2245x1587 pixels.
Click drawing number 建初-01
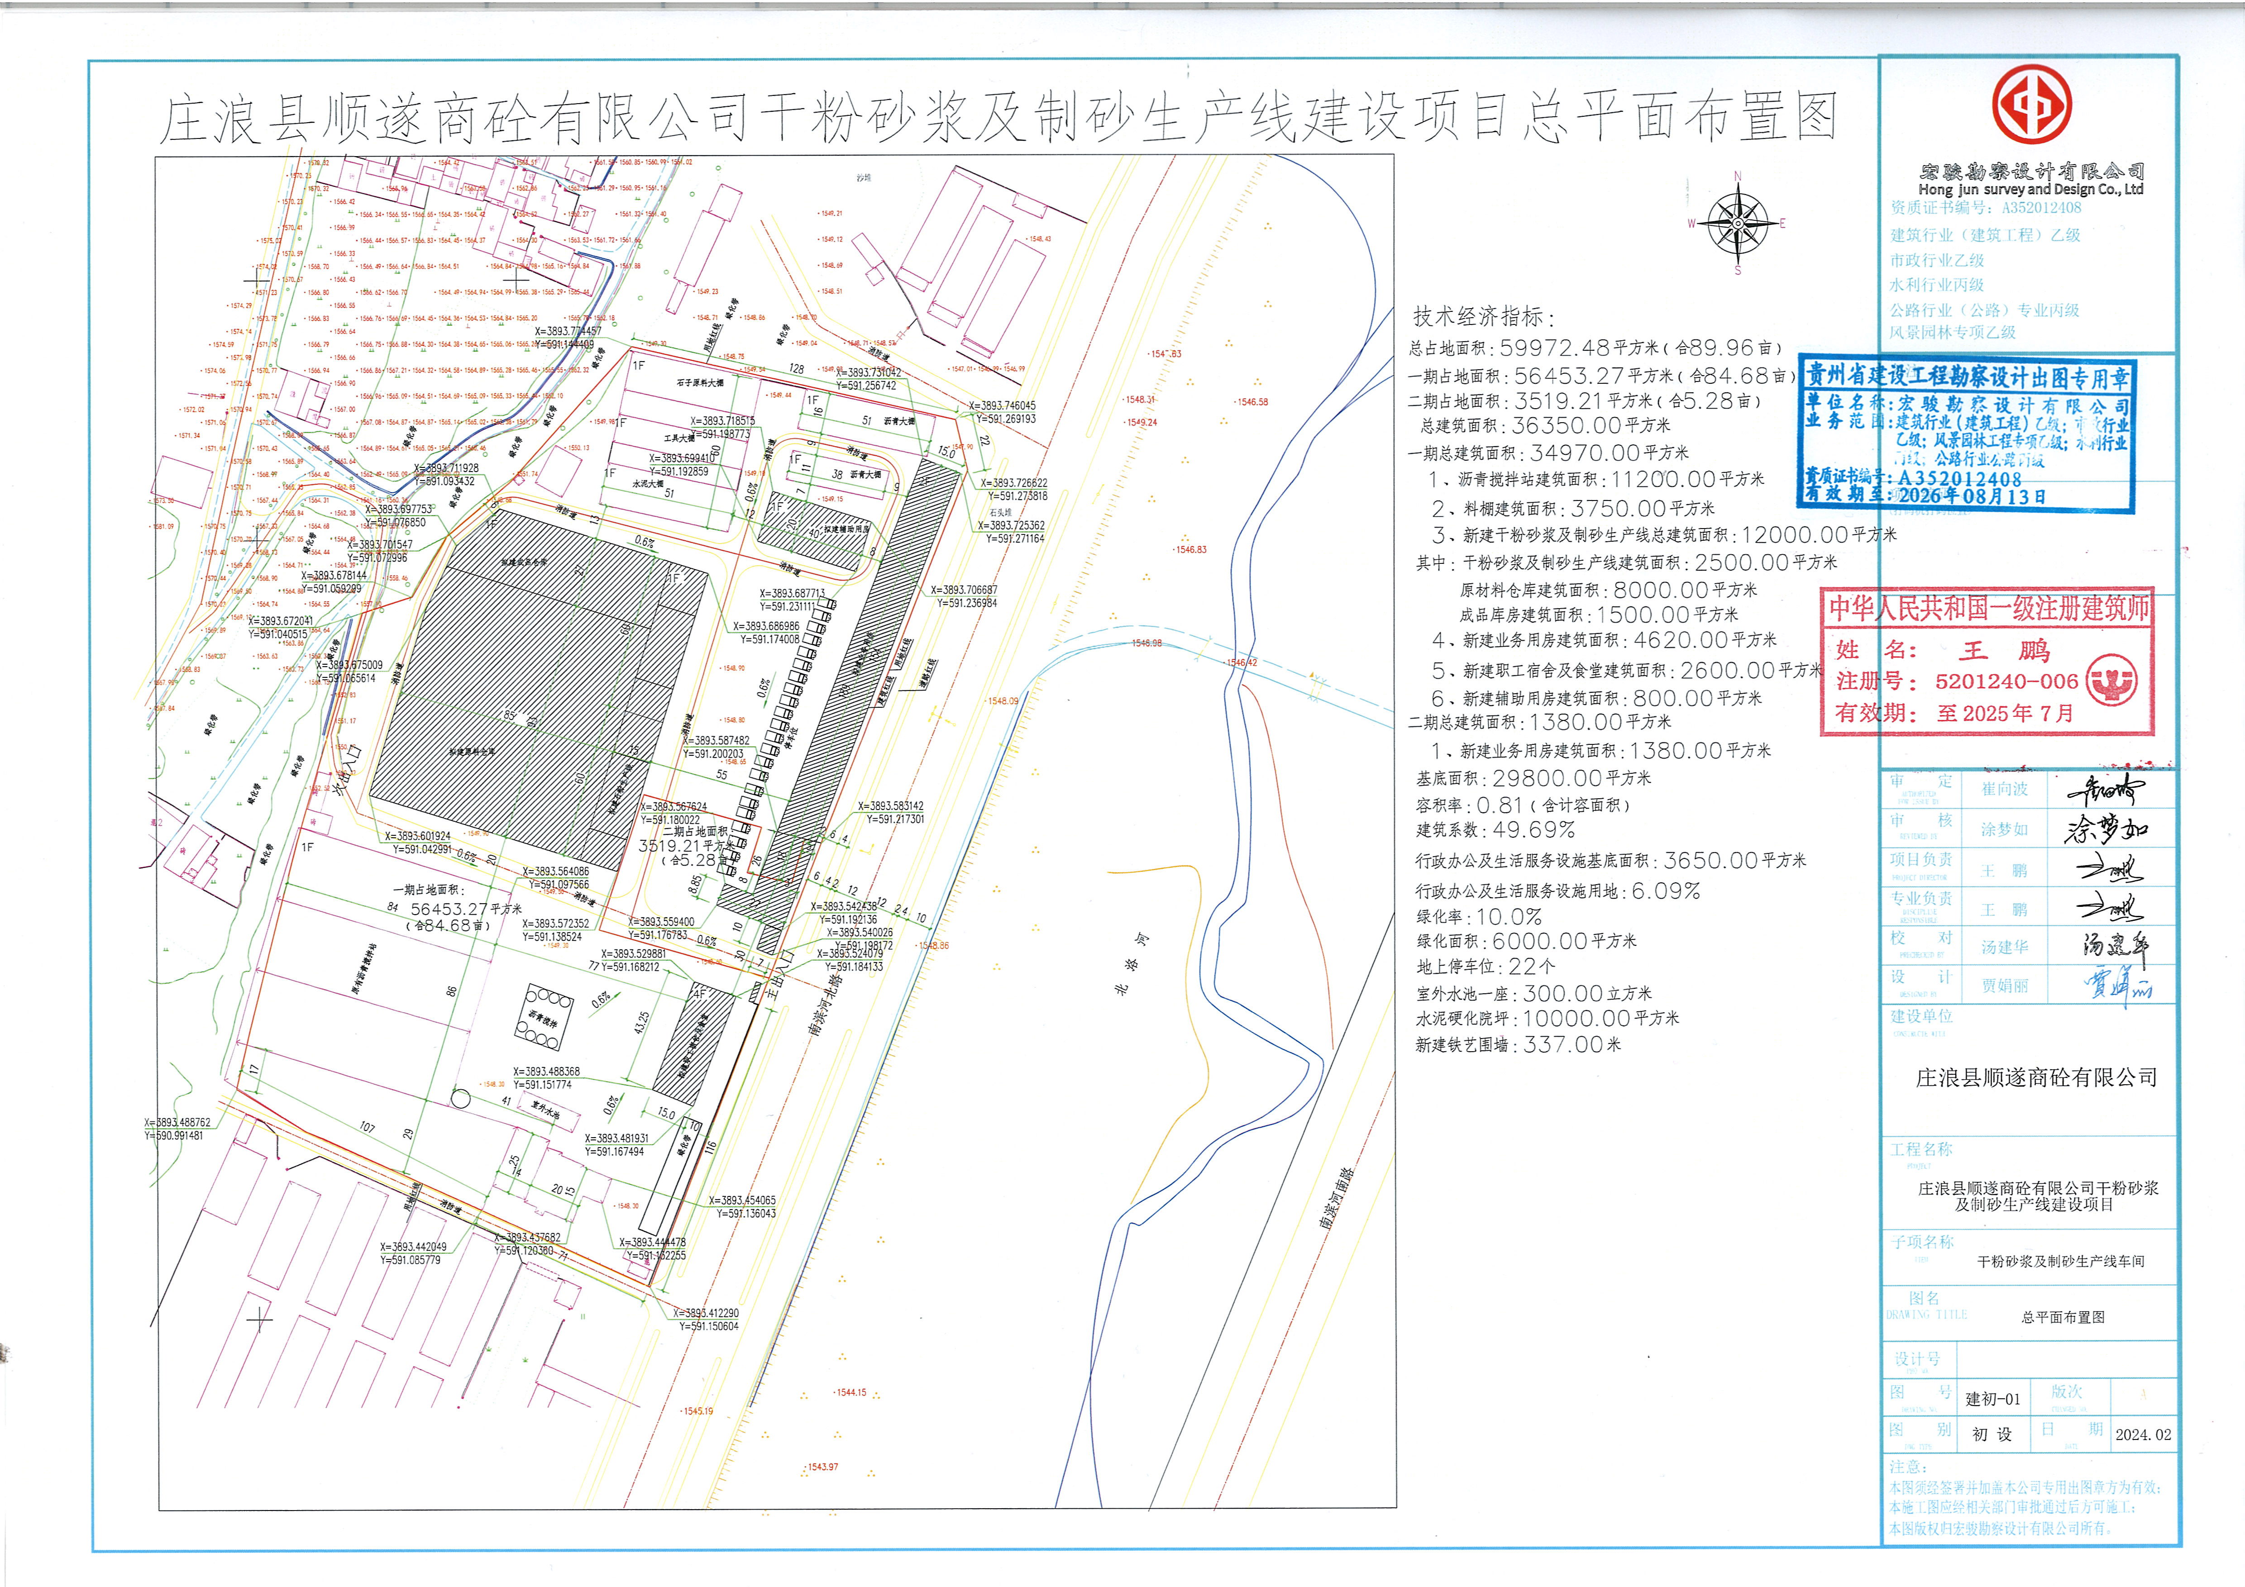click(x=1993, y=1399)
